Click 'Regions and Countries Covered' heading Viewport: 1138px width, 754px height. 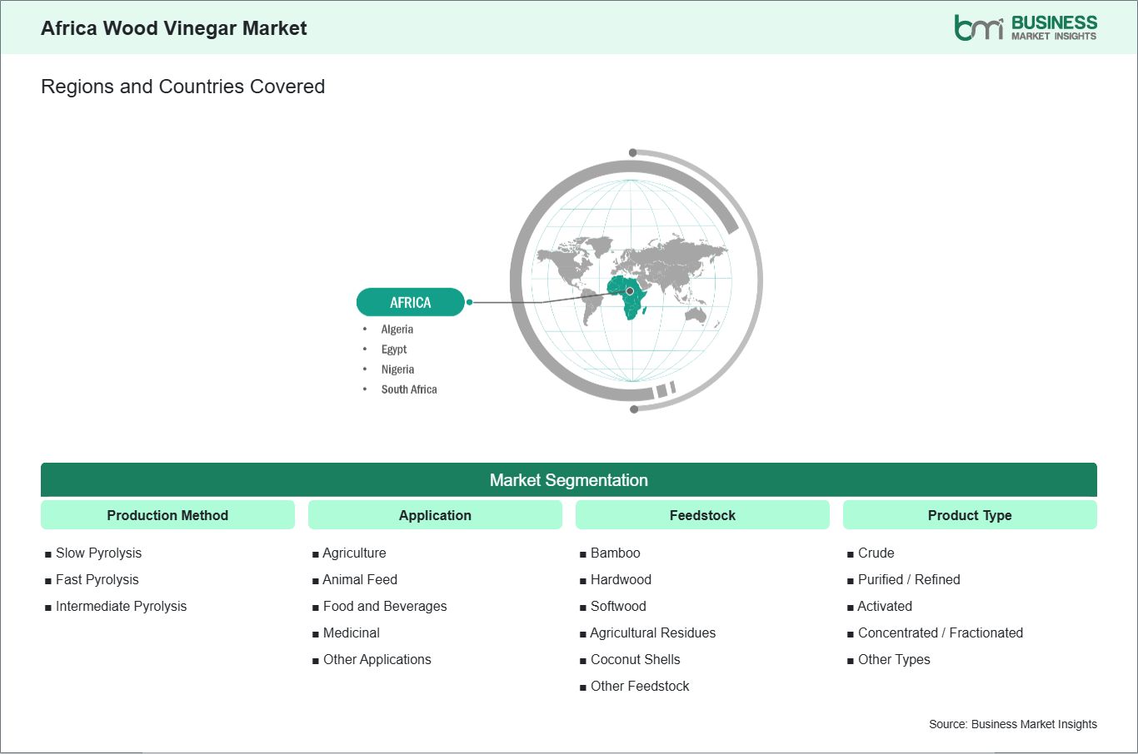pos(182,87)
